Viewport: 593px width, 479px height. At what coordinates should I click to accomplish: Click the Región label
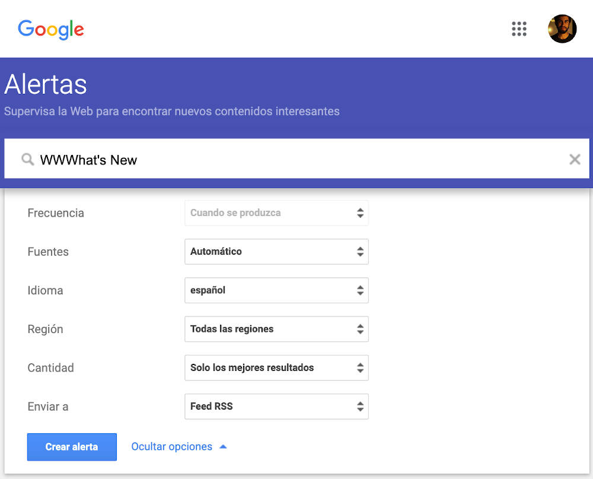(x=45, y=329)
